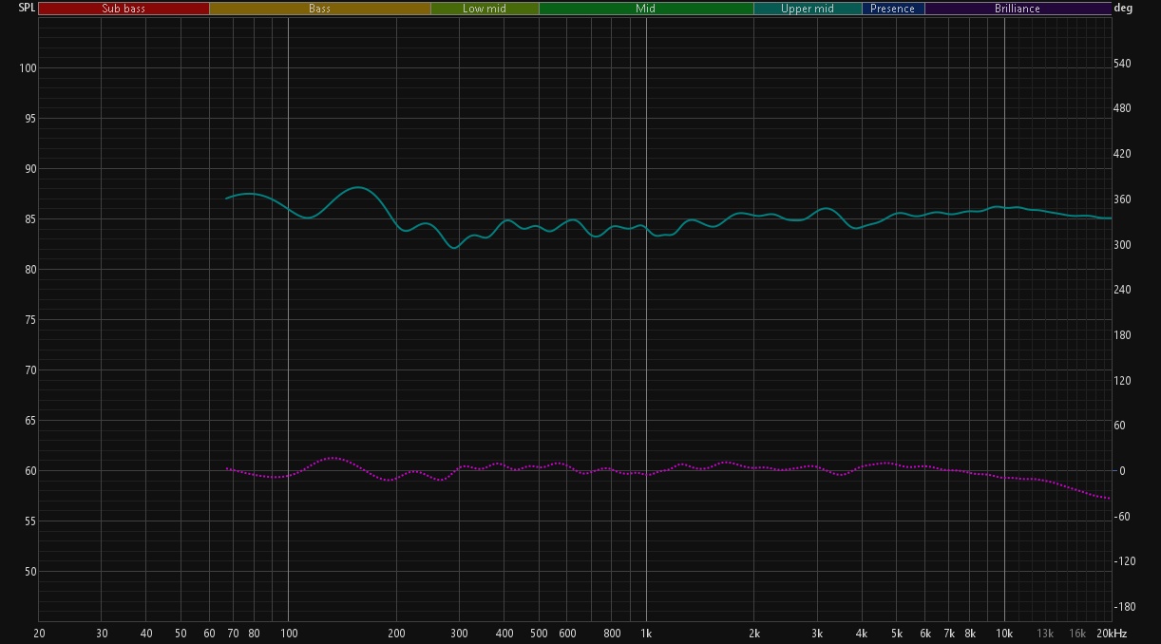1161x644 pixels.
Task: Click the teal SPL curve's highest peak
Action: click(357, 188)
